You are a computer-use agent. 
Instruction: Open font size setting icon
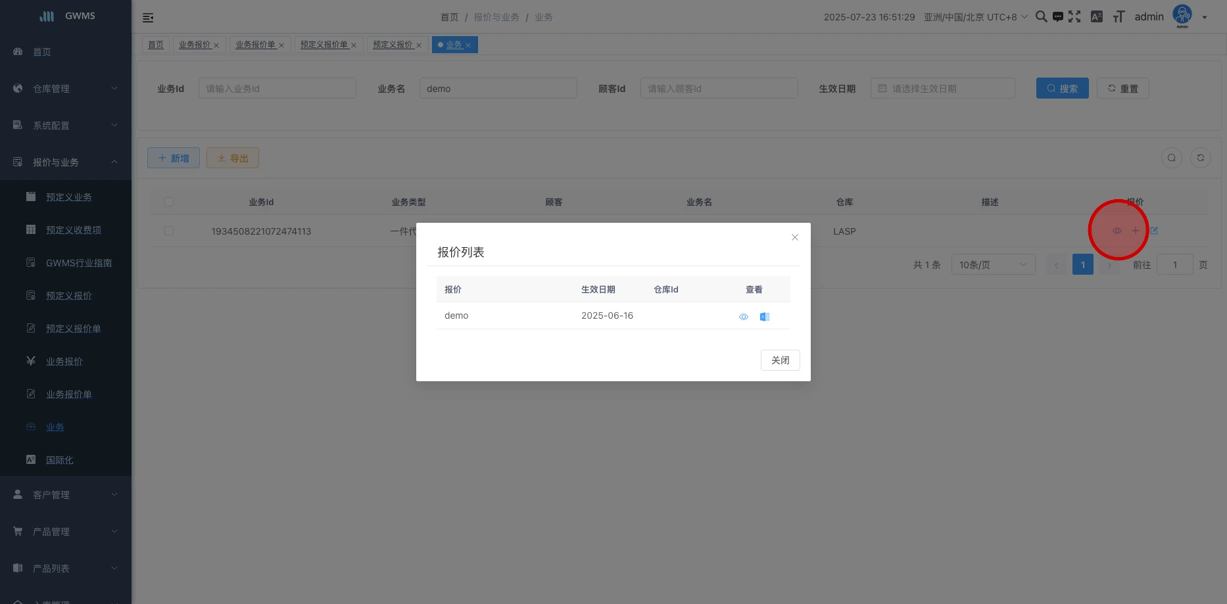1119,17
